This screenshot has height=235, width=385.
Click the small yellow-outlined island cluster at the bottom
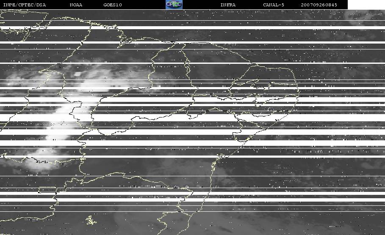pyautogui.click(x=90, y=220)
